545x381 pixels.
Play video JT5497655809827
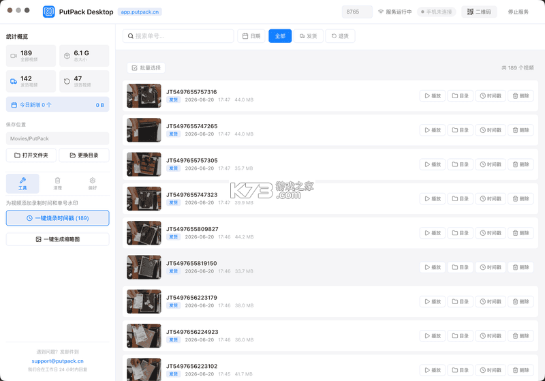tap(433, 233)
